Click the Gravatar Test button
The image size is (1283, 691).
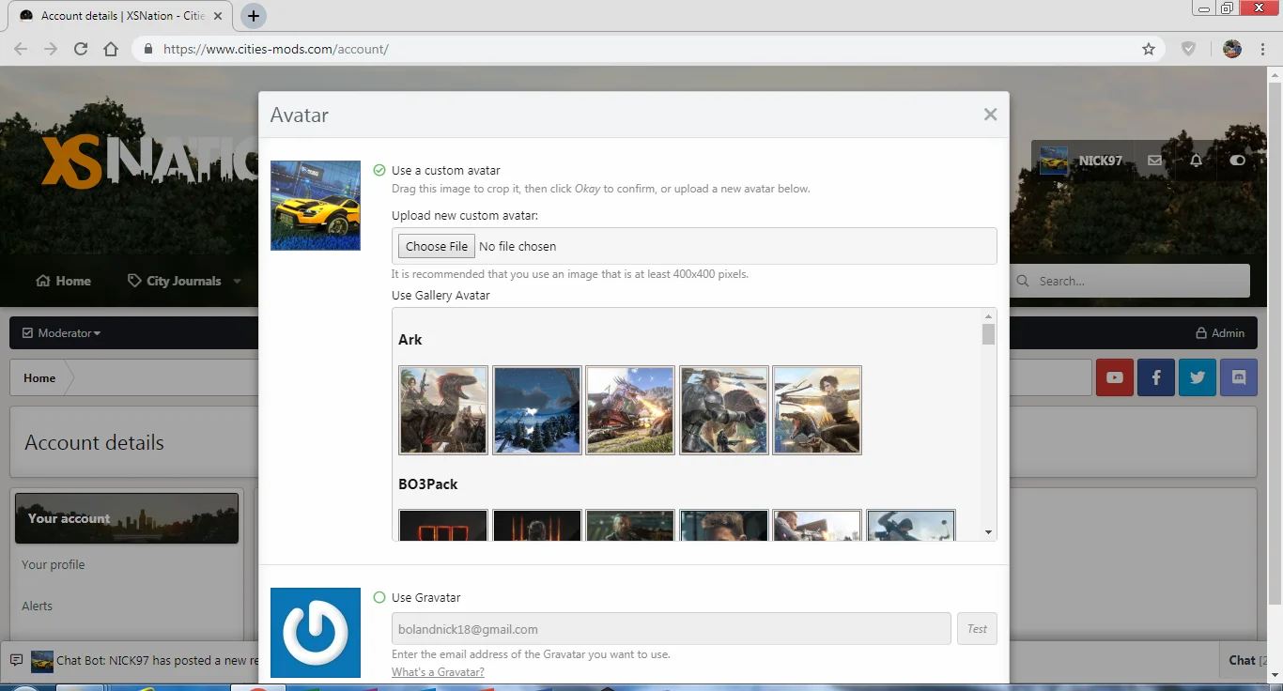(x=977, y=629)
